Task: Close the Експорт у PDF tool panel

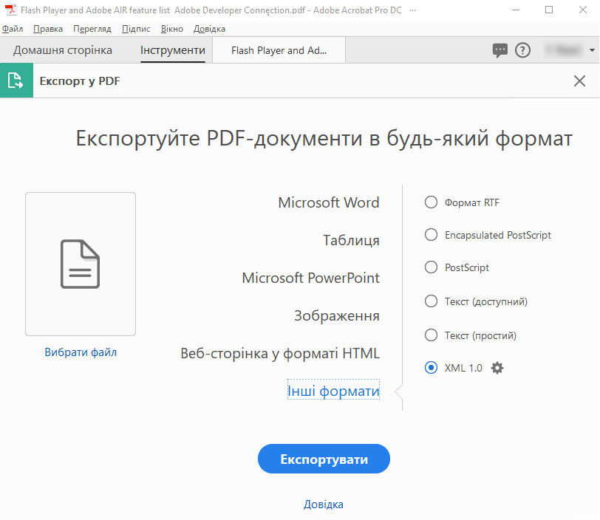Action: [579, 81]
